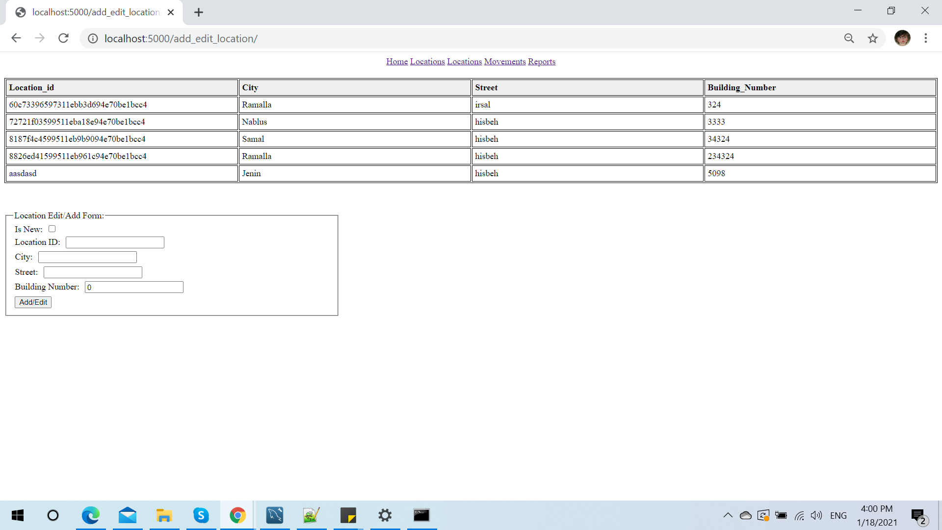Enable the Is New checkbox
942x530 pixels.
(52, 229)
